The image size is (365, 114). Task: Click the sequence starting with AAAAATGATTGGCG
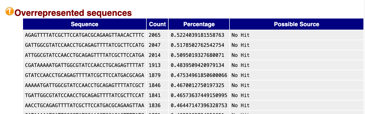(84, 85)
